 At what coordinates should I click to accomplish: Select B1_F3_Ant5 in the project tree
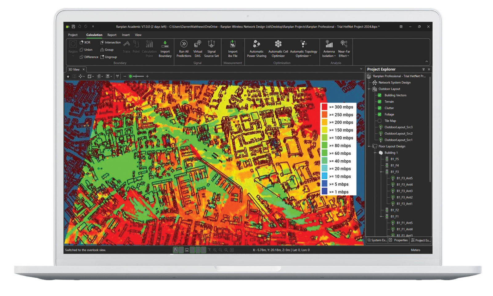[404, 178]
